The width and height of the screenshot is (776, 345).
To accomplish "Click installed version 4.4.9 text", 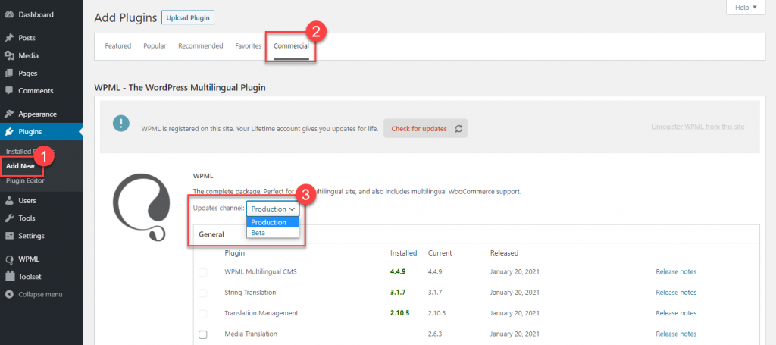I will pos(398,271).
